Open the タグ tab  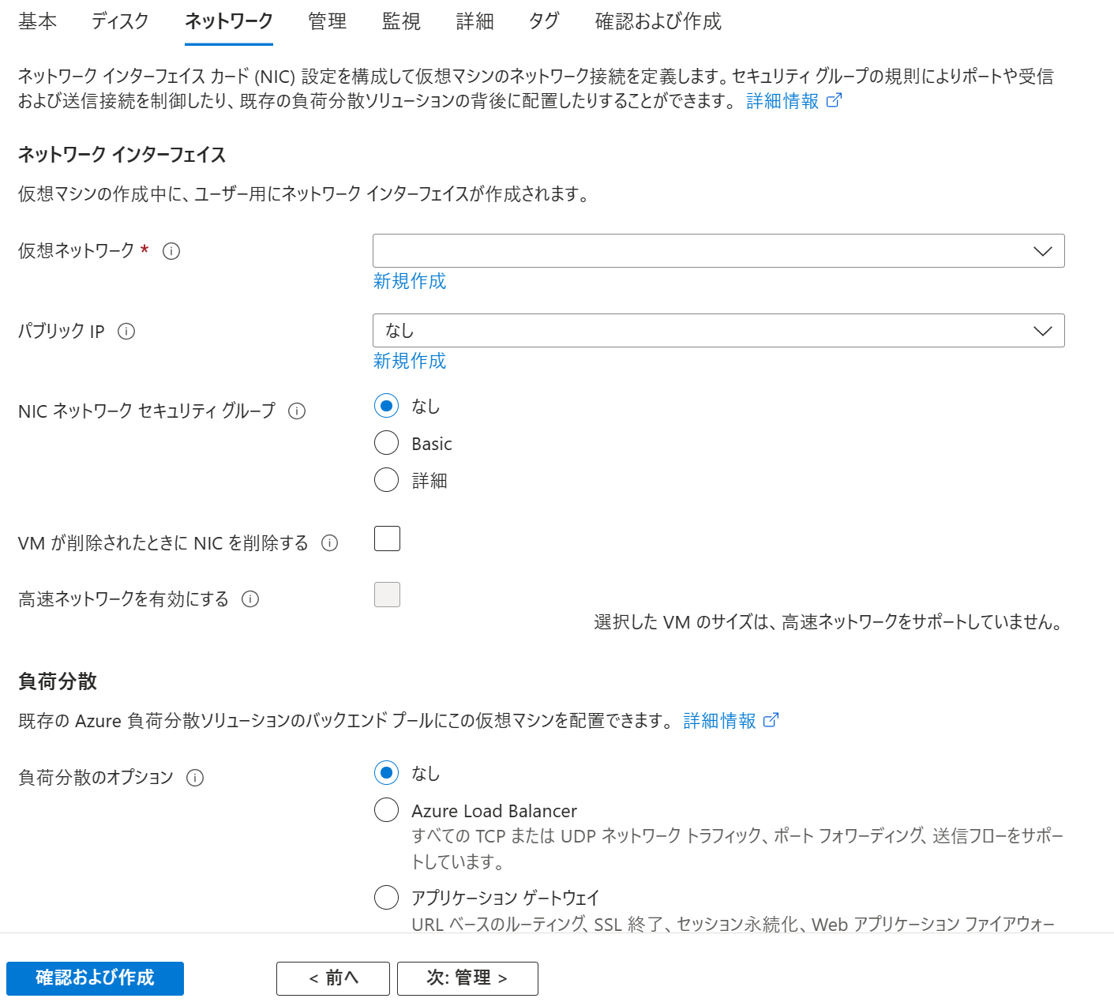click(x=544, y=21)
